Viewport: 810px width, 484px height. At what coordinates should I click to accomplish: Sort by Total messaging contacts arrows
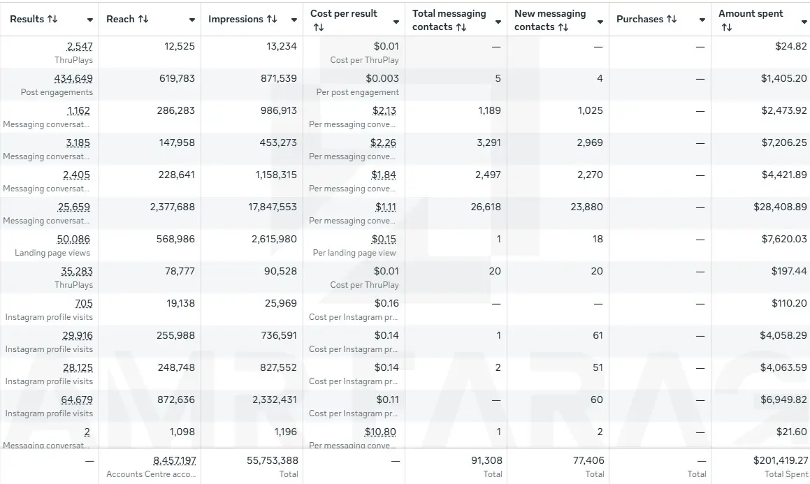click(461, 27)
